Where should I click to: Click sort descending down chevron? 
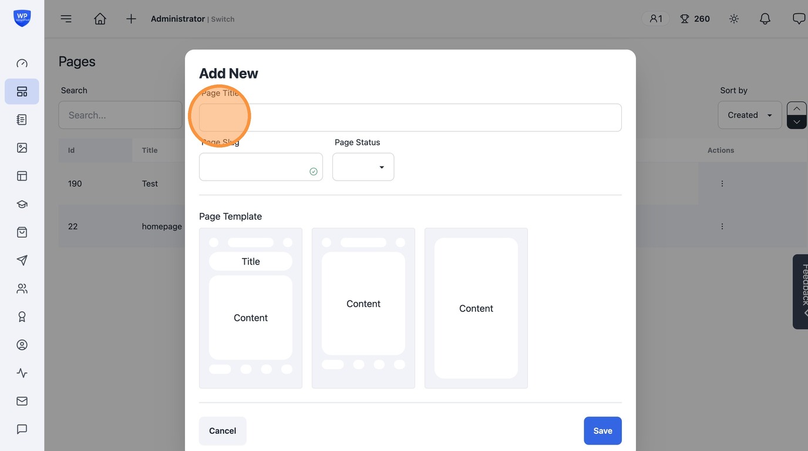coord(797,122)
